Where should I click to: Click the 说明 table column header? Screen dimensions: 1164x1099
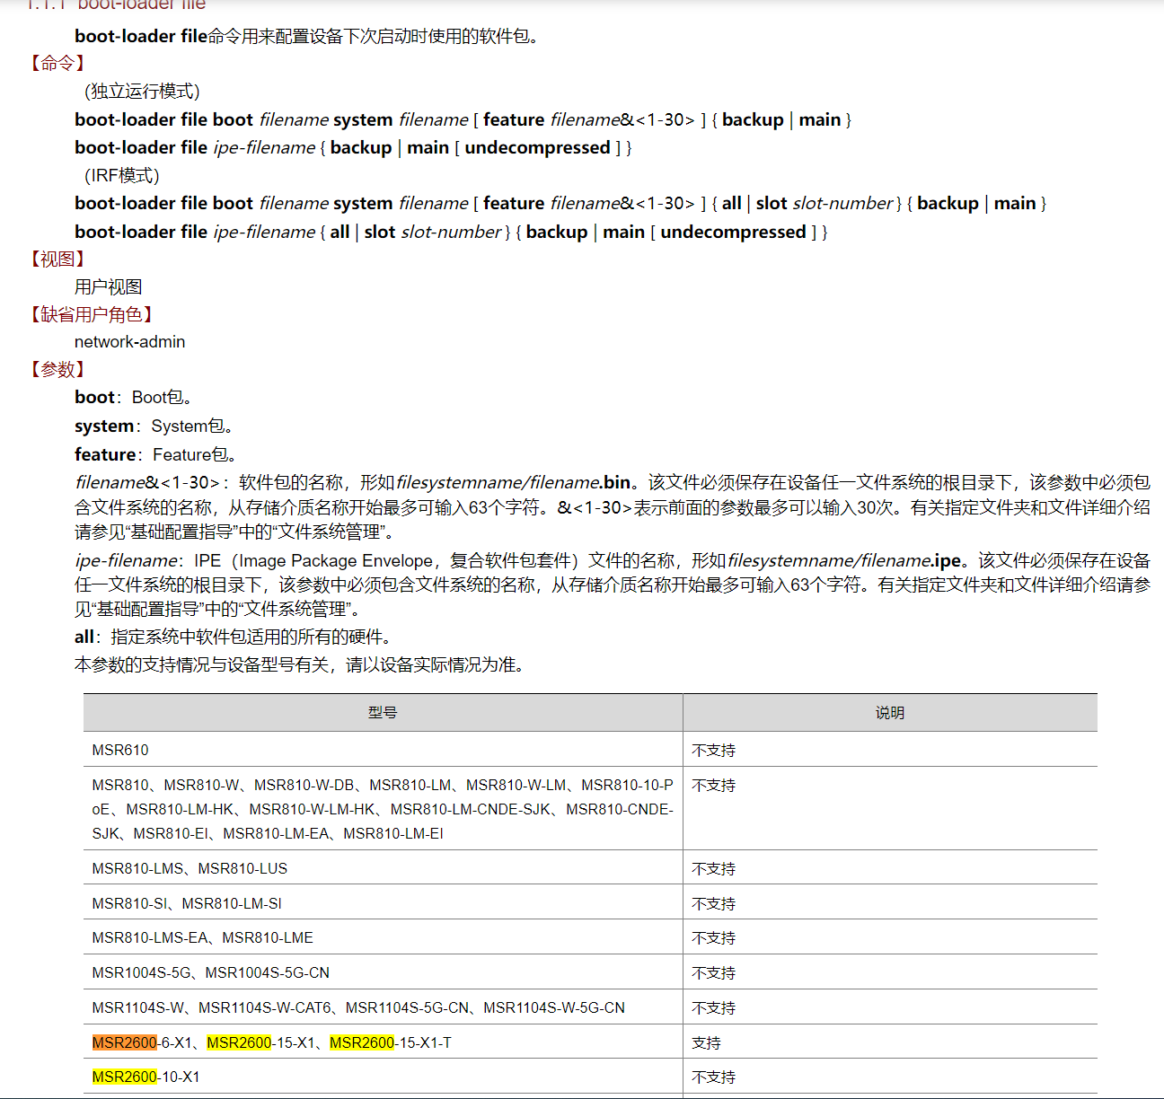pyautogui.click(x=890, y=712)
